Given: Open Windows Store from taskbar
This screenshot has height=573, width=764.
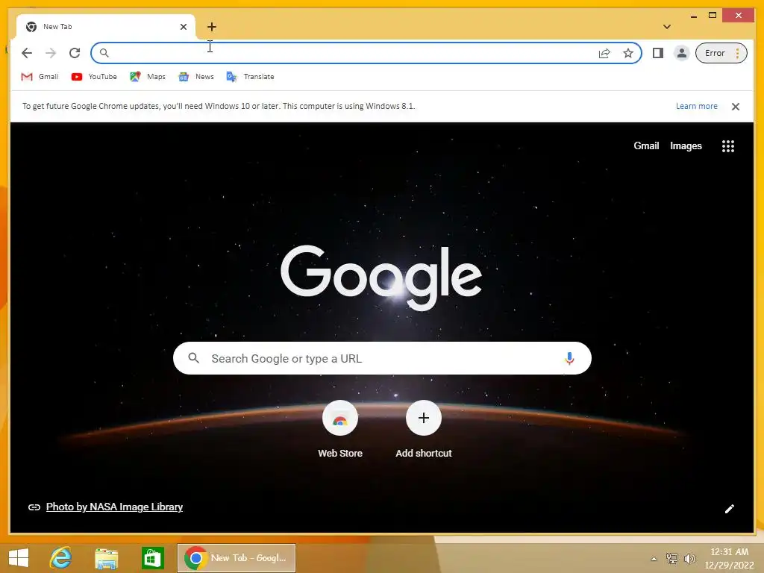Looking at the screenshot, I should [x=152, y=558].
